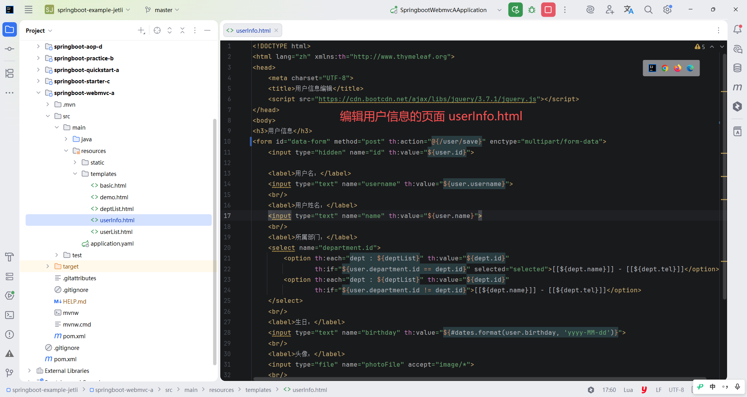This screenshot has width=747, height=397.
Task: Debug SpringbootWebmvcAApplication
Action: (x=532, y=10)
